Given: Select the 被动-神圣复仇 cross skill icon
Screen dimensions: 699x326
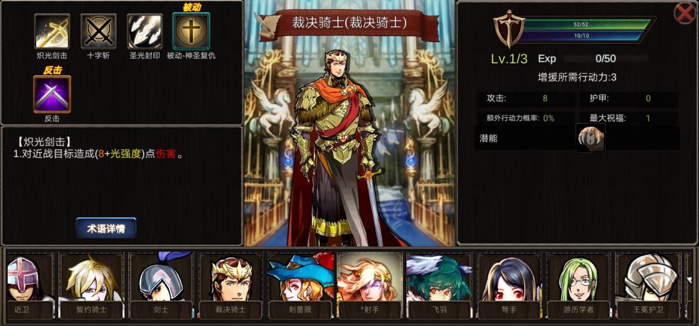Looking at the screenshot, I should 191,31.
